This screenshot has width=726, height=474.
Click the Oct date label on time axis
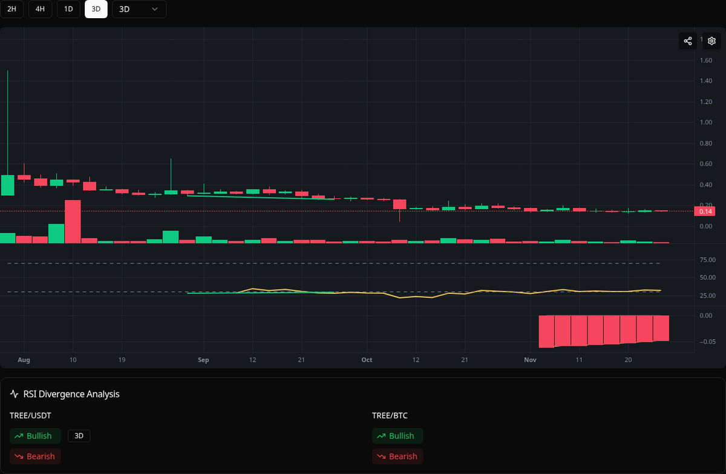pos(367,360)
